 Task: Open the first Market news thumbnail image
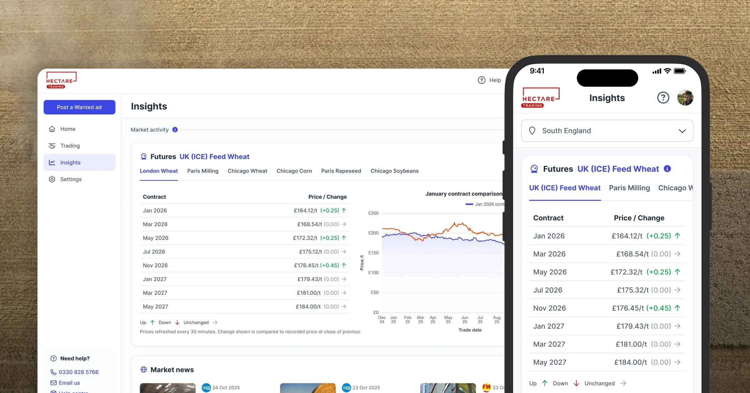point(167,388)
